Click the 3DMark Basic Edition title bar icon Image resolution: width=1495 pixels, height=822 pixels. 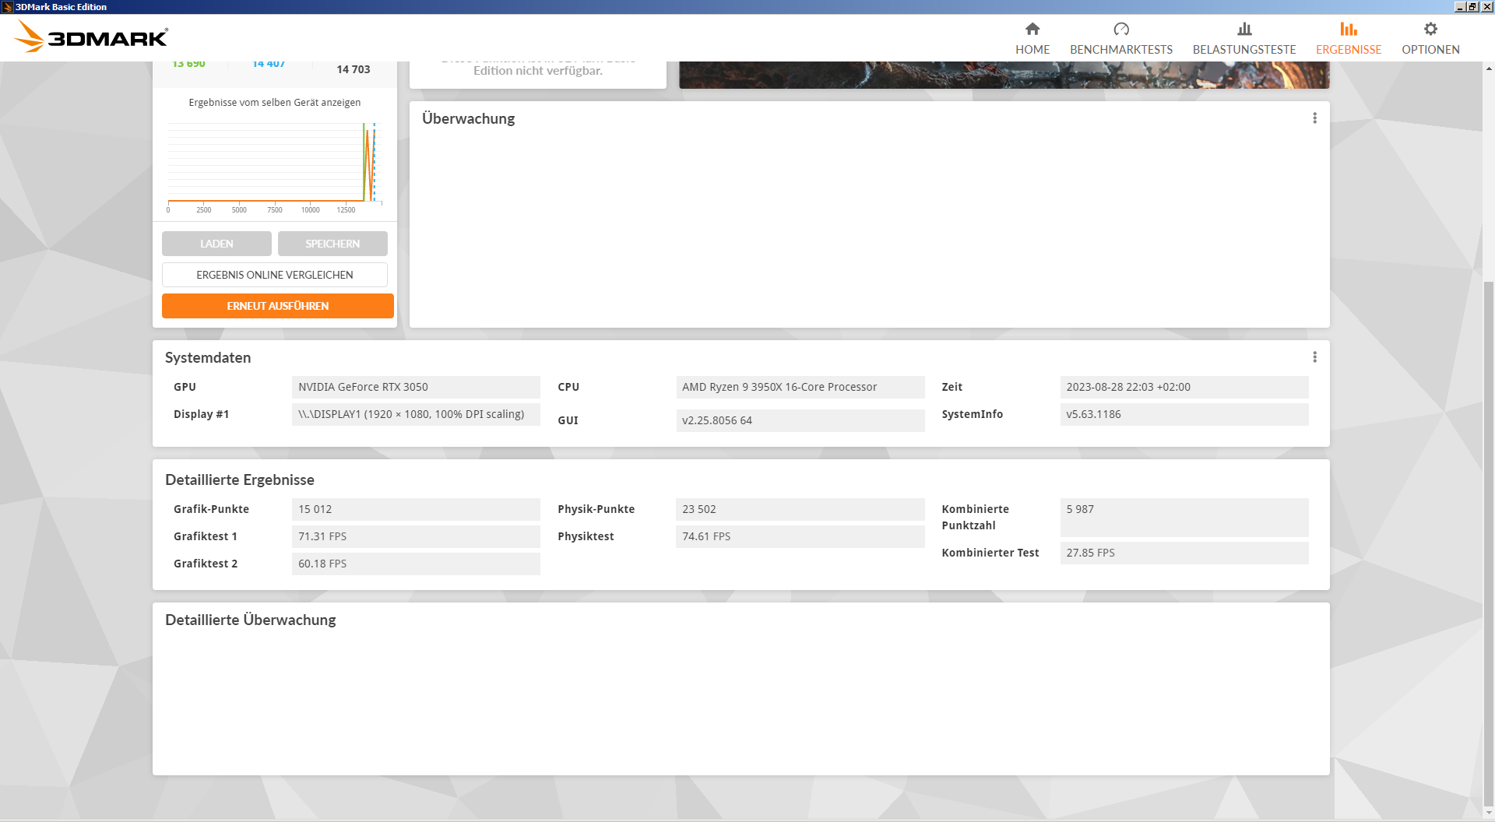pos(7,7)
